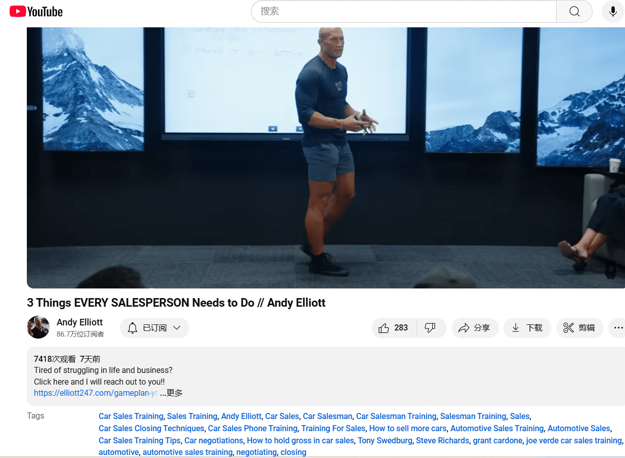The image size is (625, 458).
Task: Expand the subscription options chevron
Action: pyautogui.click(x=177, y=328)
